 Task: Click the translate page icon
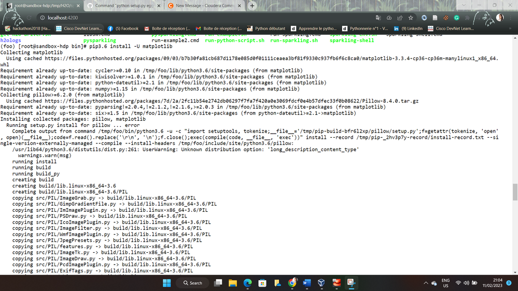pos(378,18)
